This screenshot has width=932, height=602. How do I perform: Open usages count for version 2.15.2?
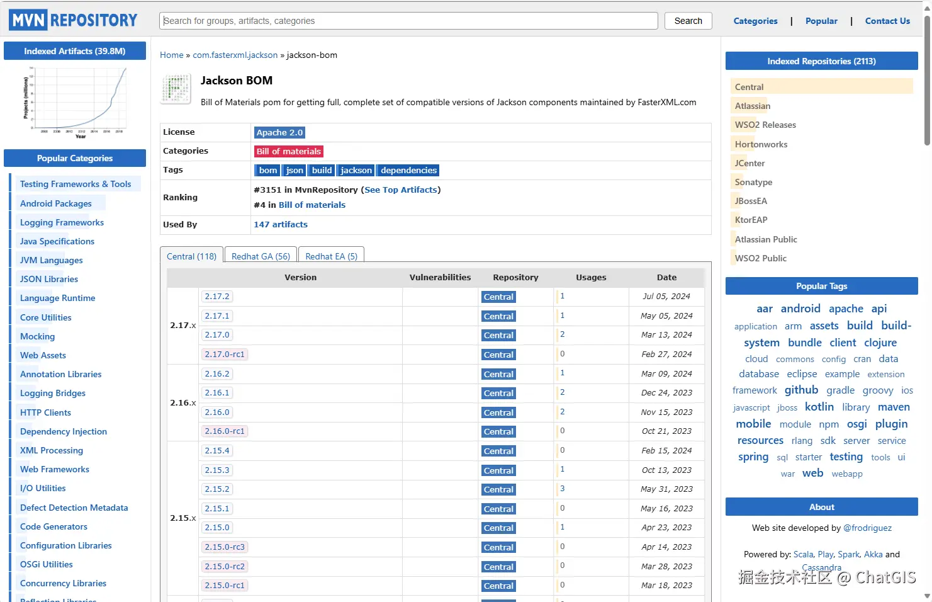(563, 489)
